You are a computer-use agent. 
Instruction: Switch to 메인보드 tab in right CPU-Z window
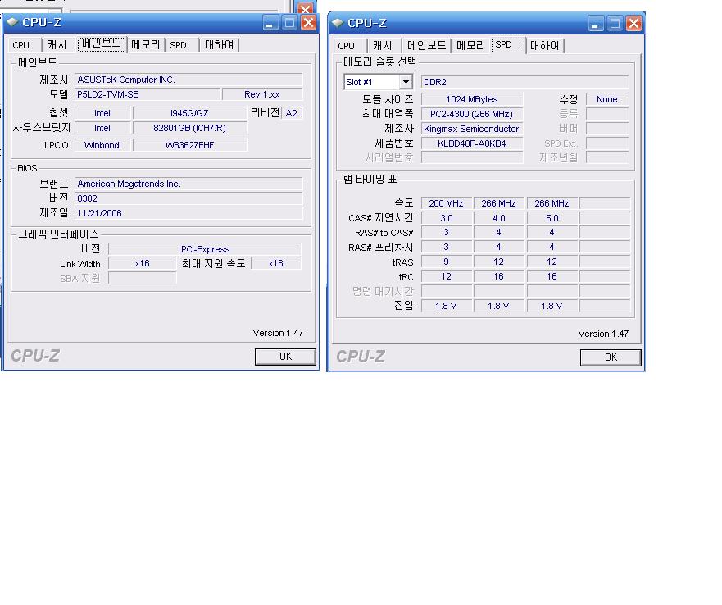[427, 46]
